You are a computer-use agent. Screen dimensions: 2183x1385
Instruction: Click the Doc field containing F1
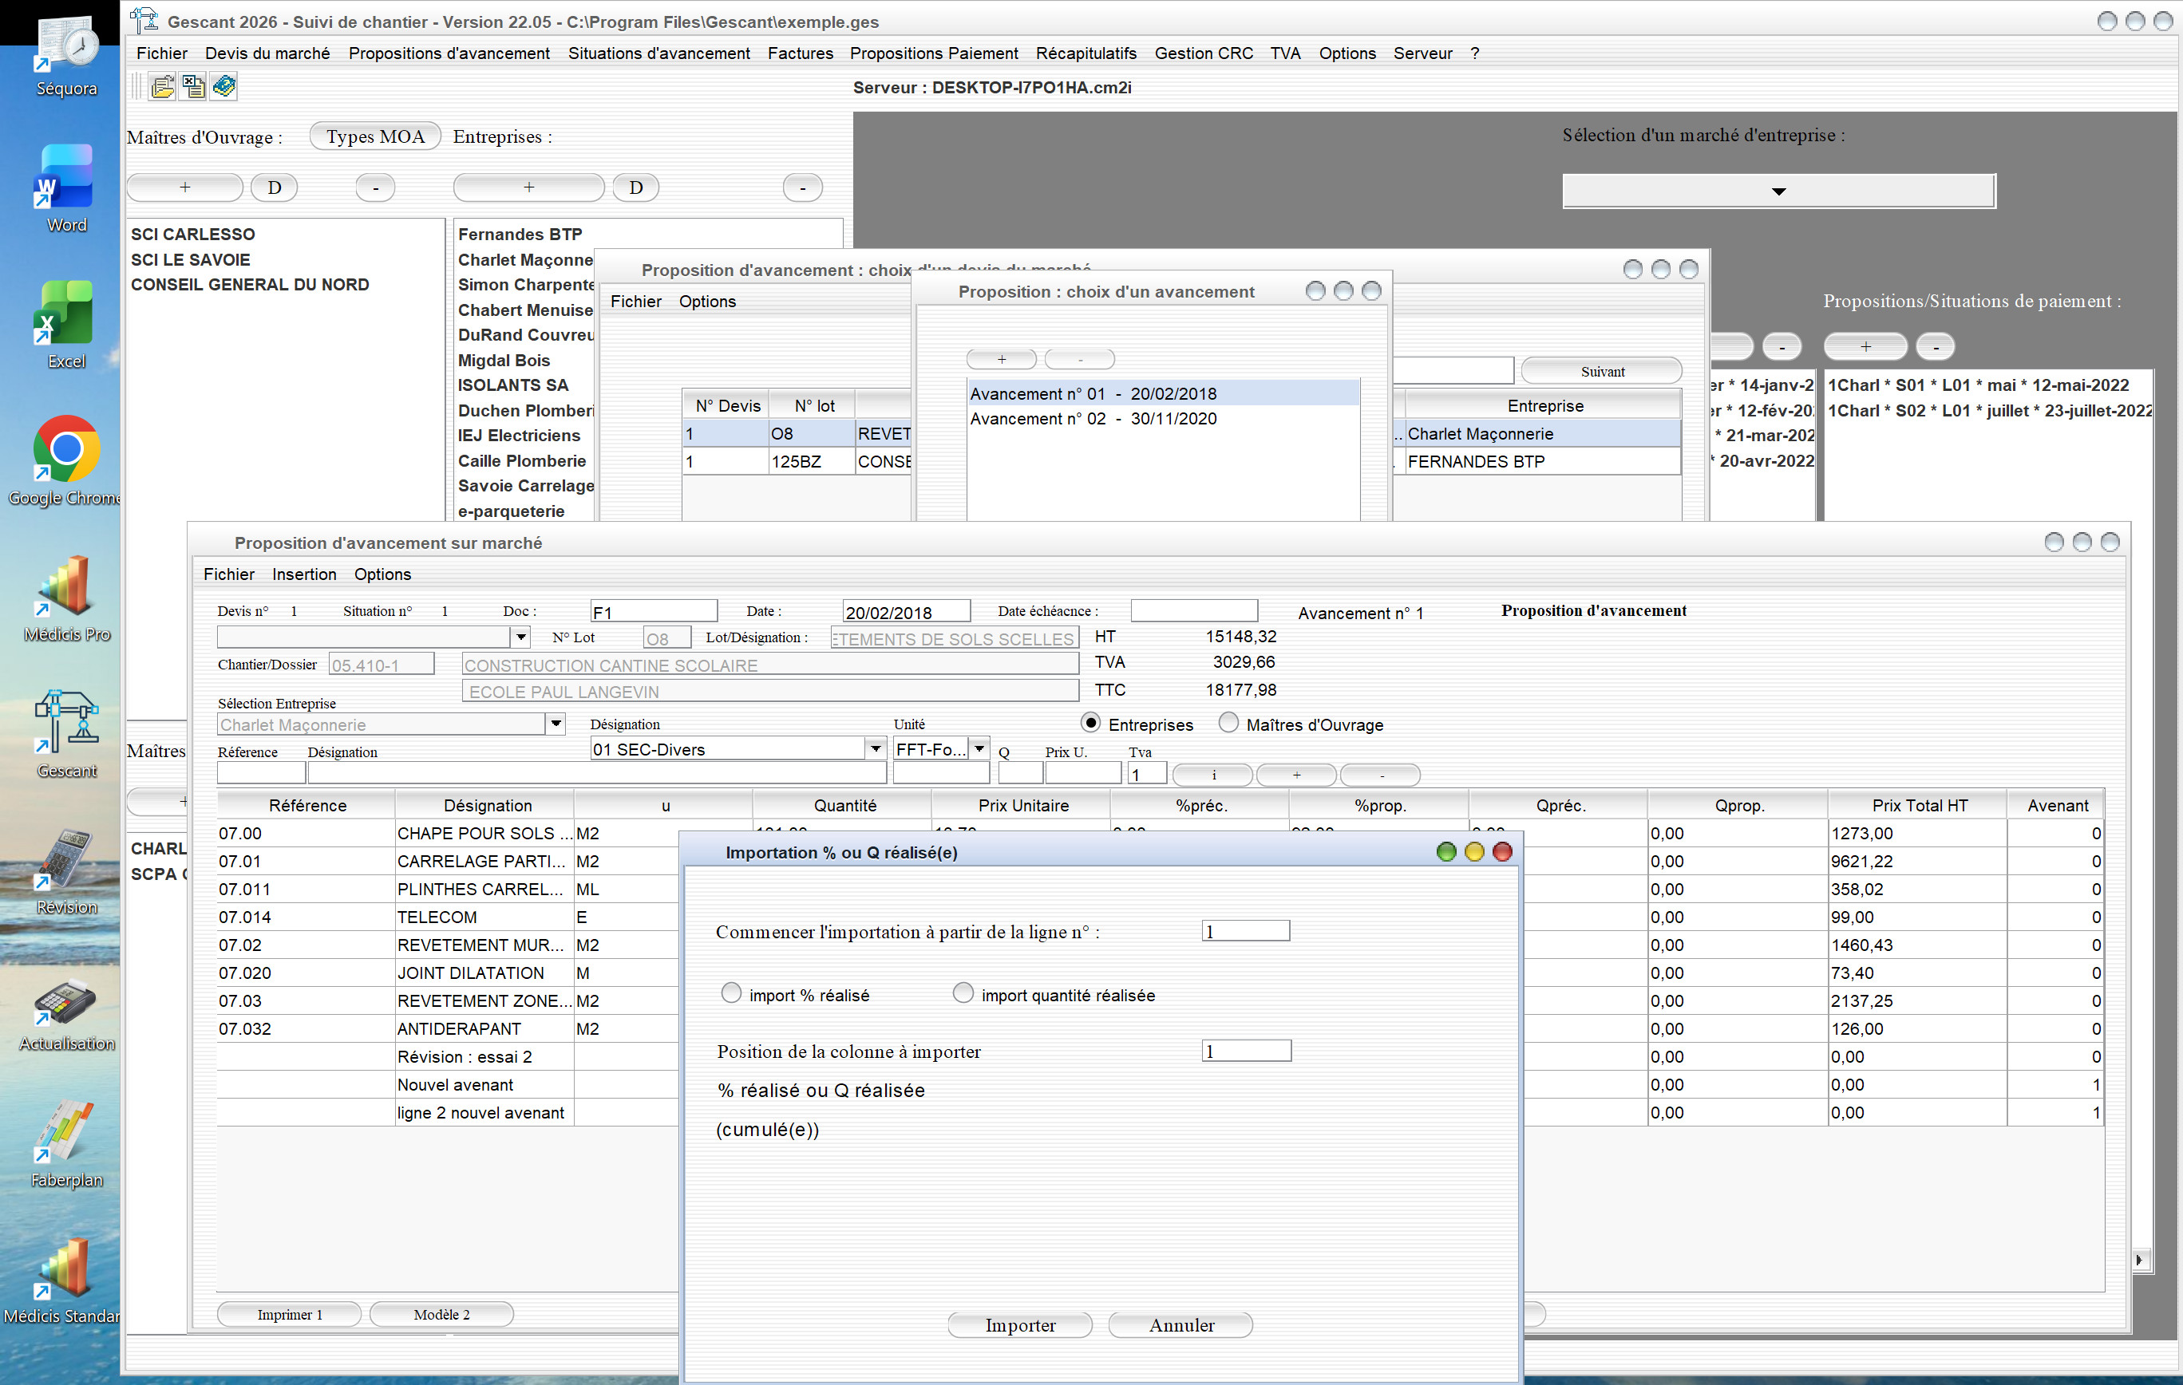coord(654,612)
